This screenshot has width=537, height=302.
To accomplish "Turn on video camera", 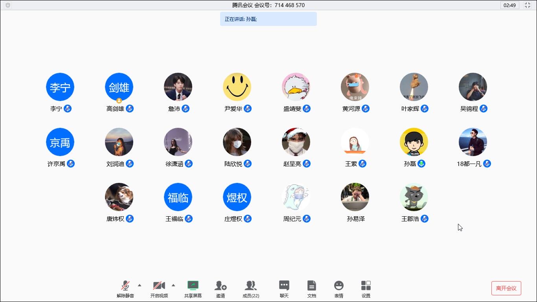I will 159,286.
